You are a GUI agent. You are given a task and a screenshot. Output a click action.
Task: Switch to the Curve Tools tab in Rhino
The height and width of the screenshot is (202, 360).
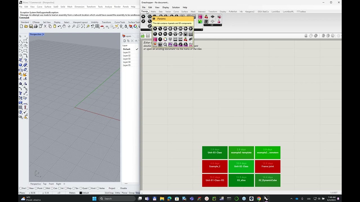(x=120, y=22)
